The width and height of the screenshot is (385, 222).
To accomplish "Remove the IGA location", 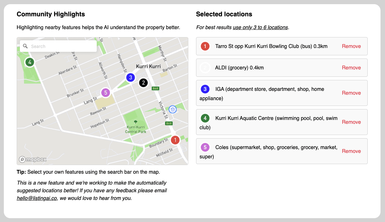I will 351,93.
